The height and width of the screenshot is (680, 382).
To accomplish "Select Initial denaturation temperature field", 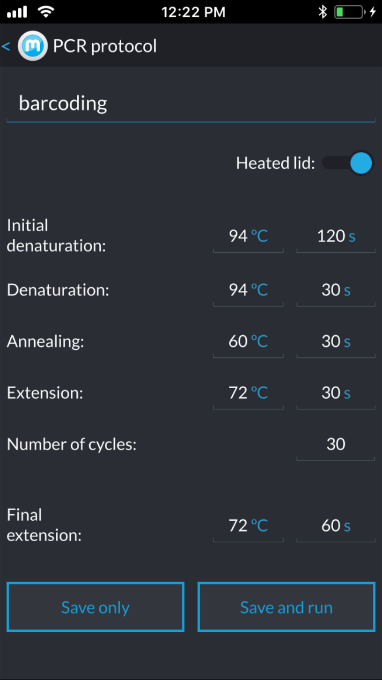I will click(x=248, y=236).
